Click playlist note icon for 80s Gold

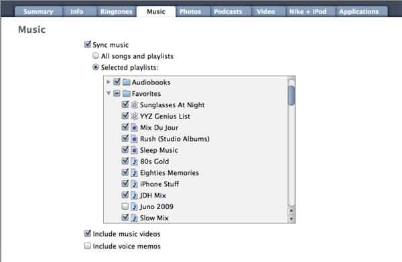tap(135, 161)
